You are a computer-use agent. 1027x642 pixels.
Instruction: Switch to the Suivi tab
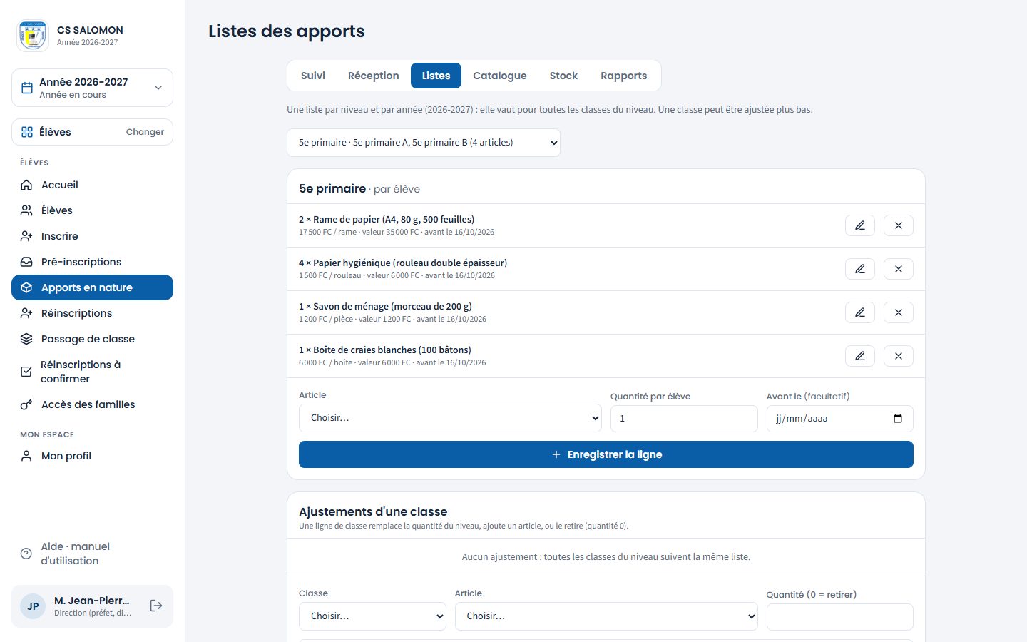(313, 76)
